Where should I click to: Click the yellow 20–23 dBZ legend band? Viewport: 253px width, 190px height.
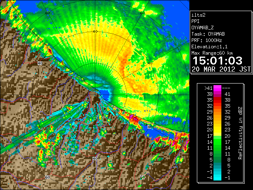(217, 130)
